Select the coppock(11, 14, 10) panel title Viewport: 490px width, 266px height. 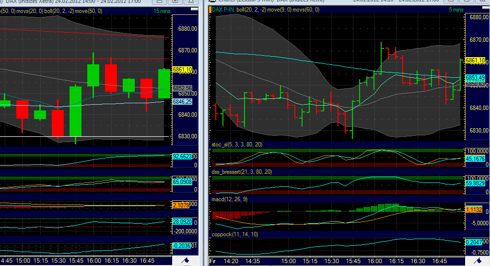point(234,234)
